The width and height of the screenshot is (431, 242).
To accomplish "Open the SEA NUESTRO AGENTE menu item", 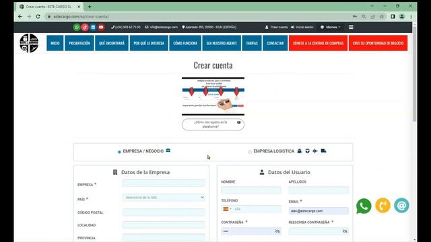I will pyautogui.click(x=222, y=43).
